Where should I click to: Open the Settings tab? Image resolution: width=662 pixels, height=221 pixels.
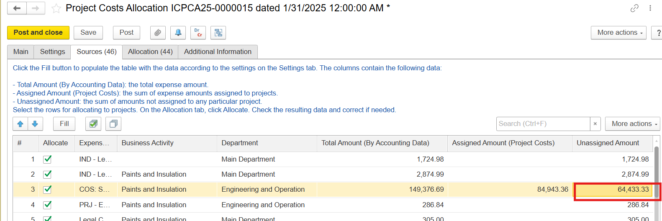52,52
